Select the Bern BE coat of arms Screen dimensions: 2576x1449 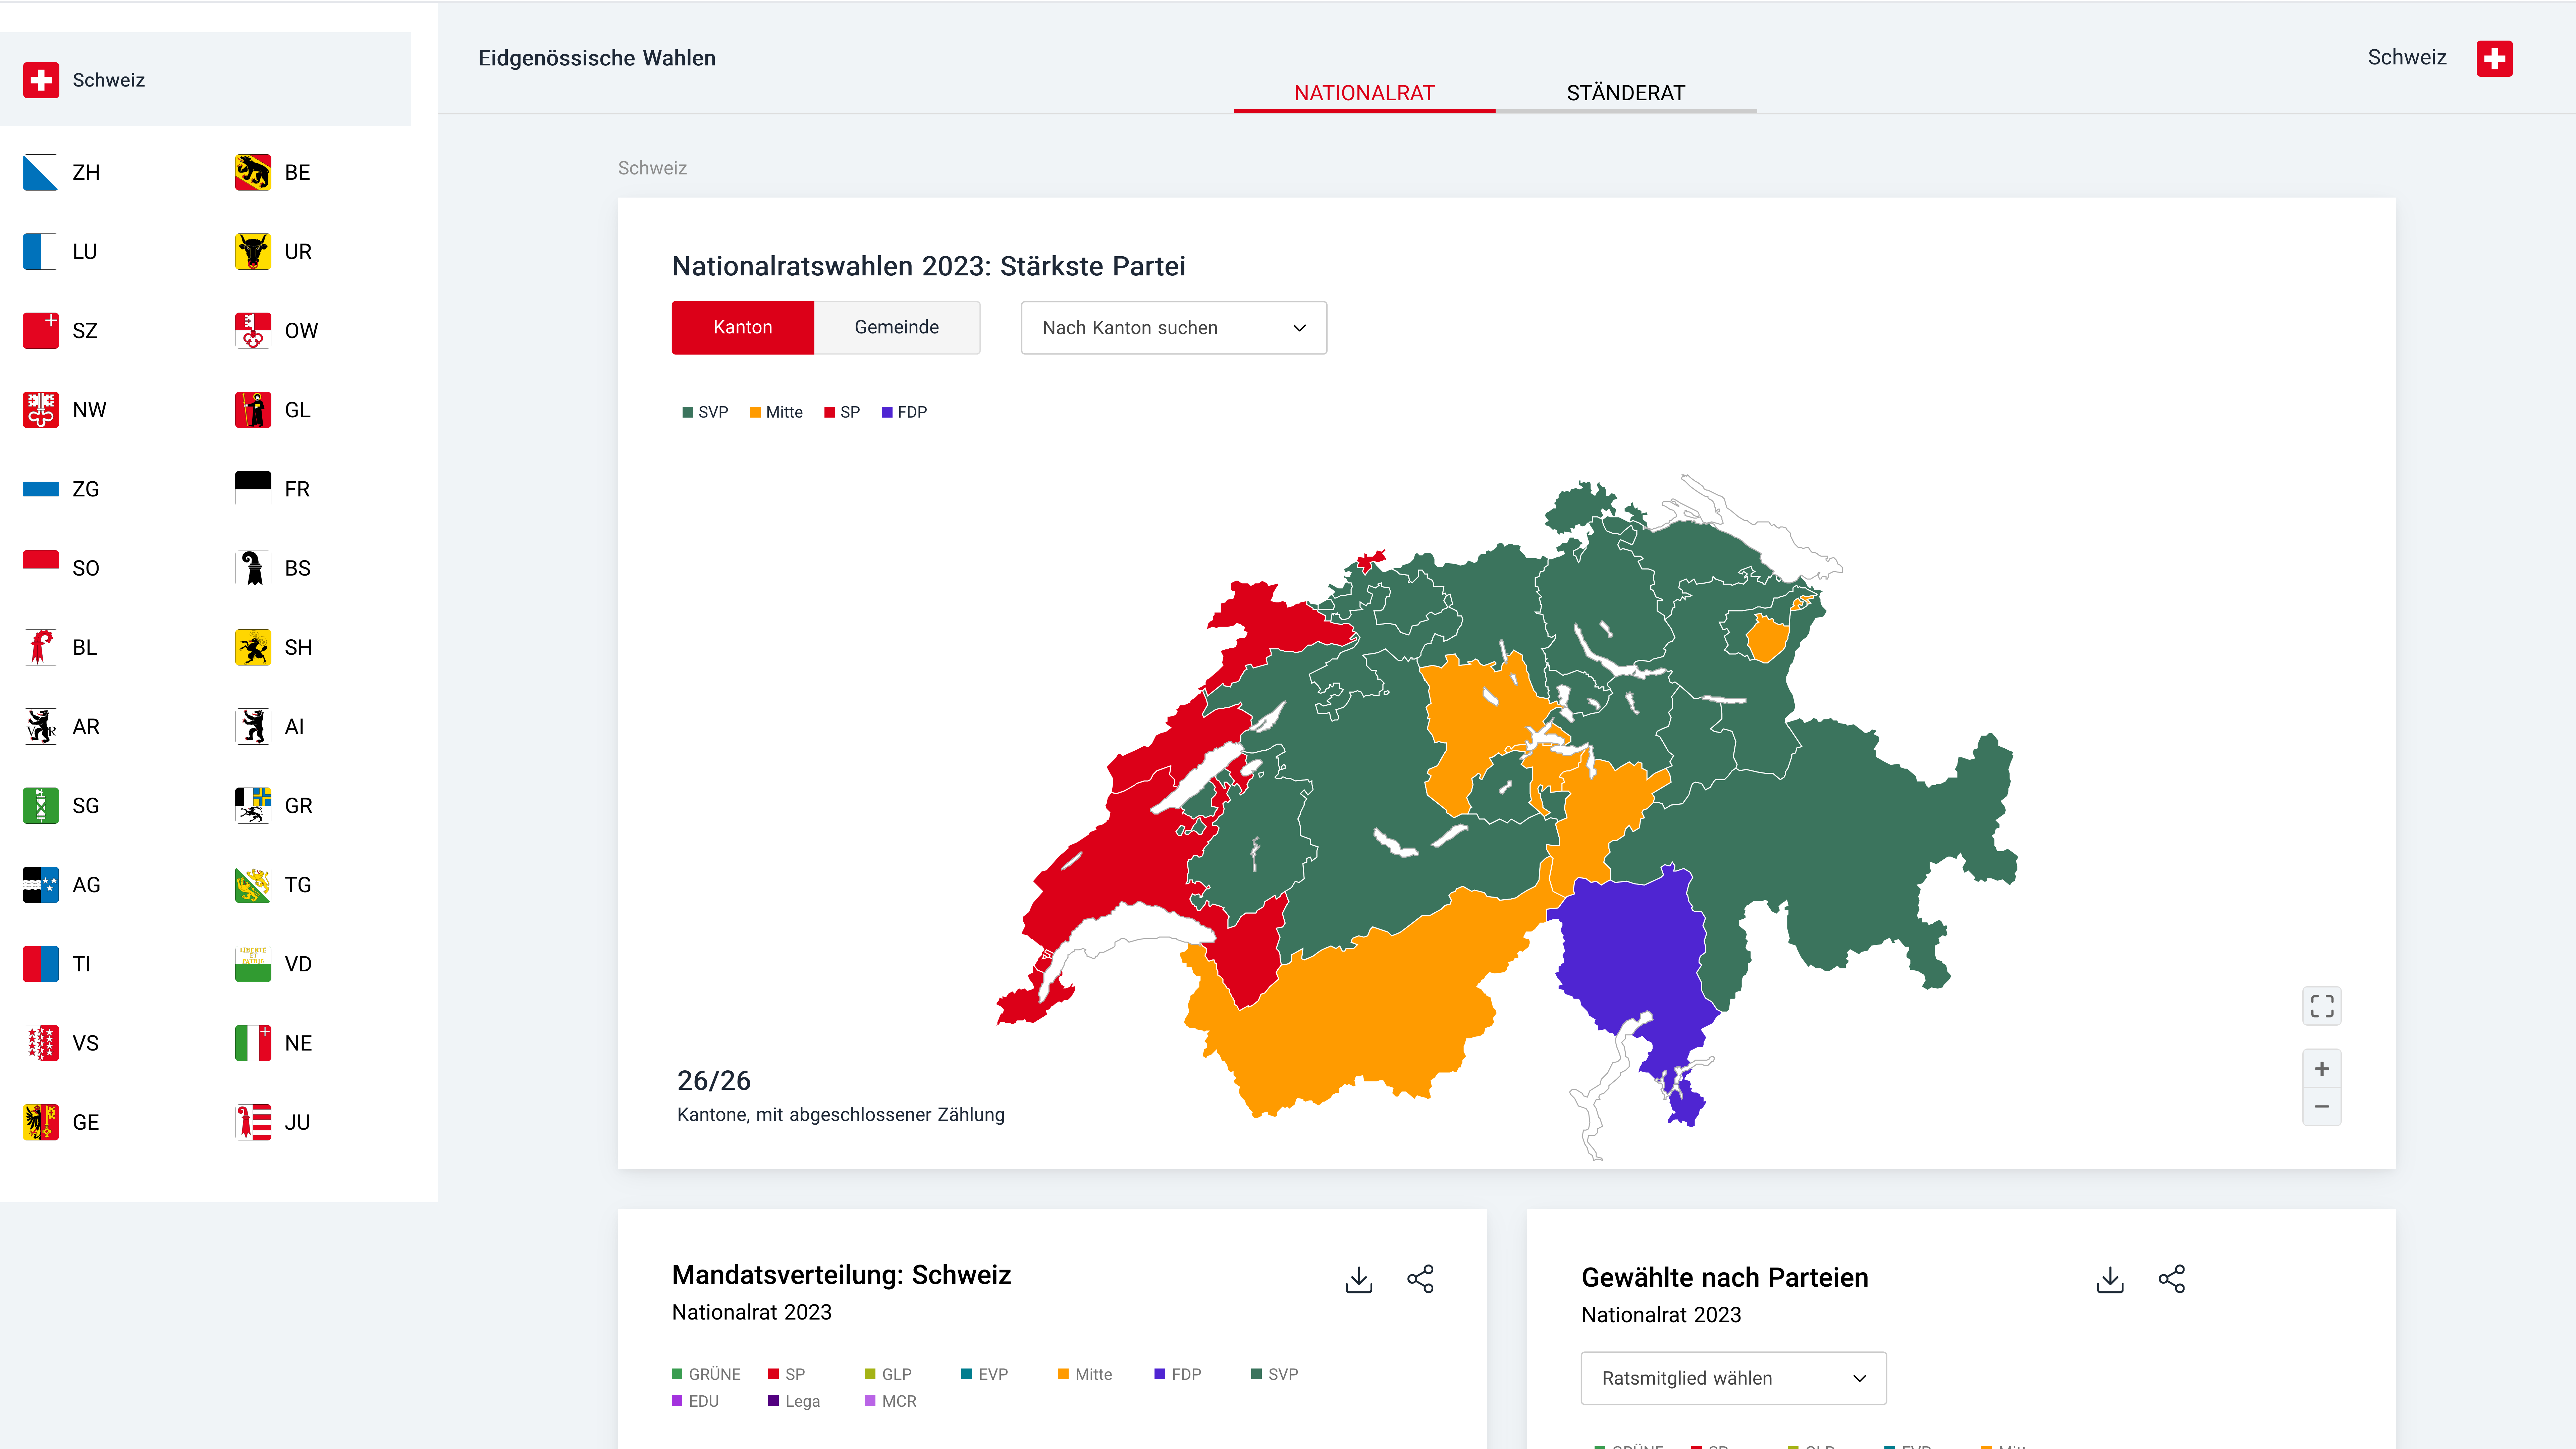(x=253, y=172)
